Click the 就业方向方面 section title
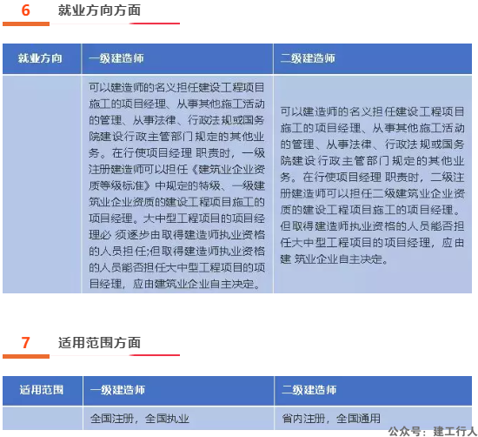The width and height of the screenshot is (478, 437). [x=99, y=10]
